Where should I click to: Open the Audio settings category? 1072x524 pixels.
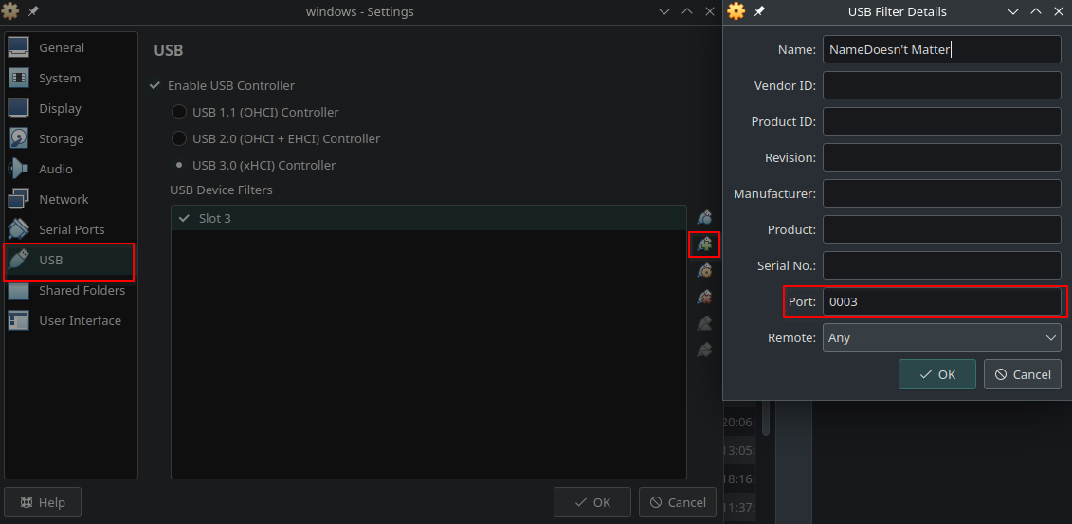70,169
